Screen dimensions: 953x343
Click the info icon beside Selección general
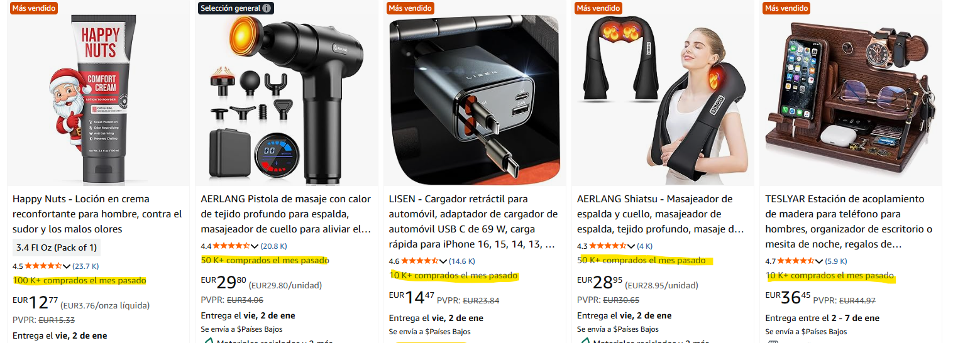coord(267,8)
